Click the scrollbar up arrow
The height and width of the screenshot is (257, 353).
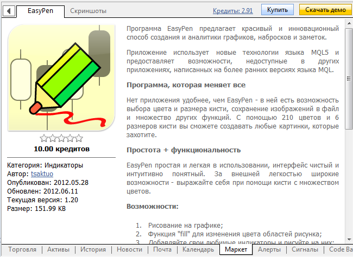point(349,23)
